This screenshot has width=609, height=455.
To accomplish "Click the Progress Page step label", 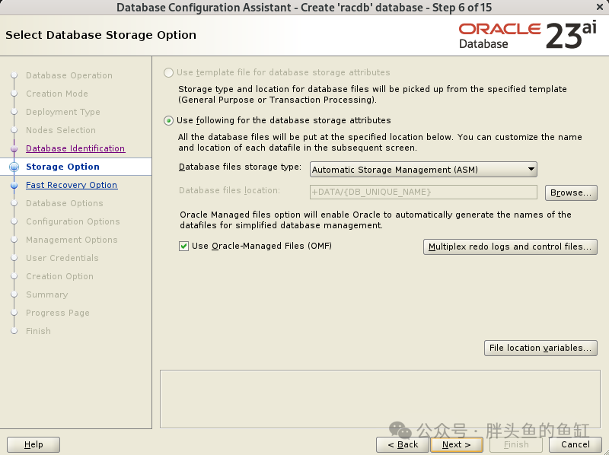I will [58, 313].
